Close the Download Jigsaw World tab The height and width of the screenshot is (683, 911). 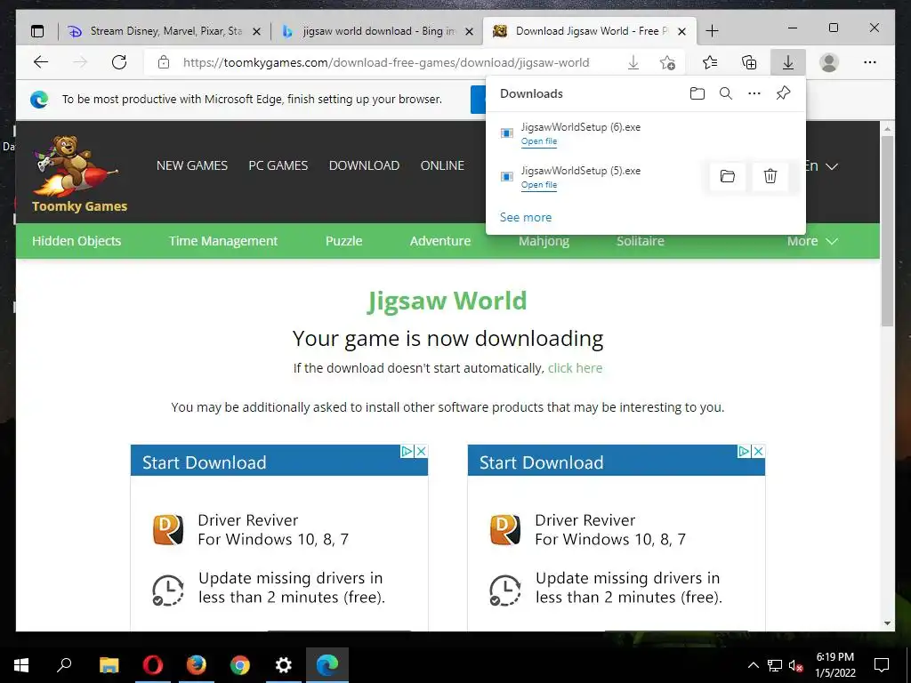point(682,31)
